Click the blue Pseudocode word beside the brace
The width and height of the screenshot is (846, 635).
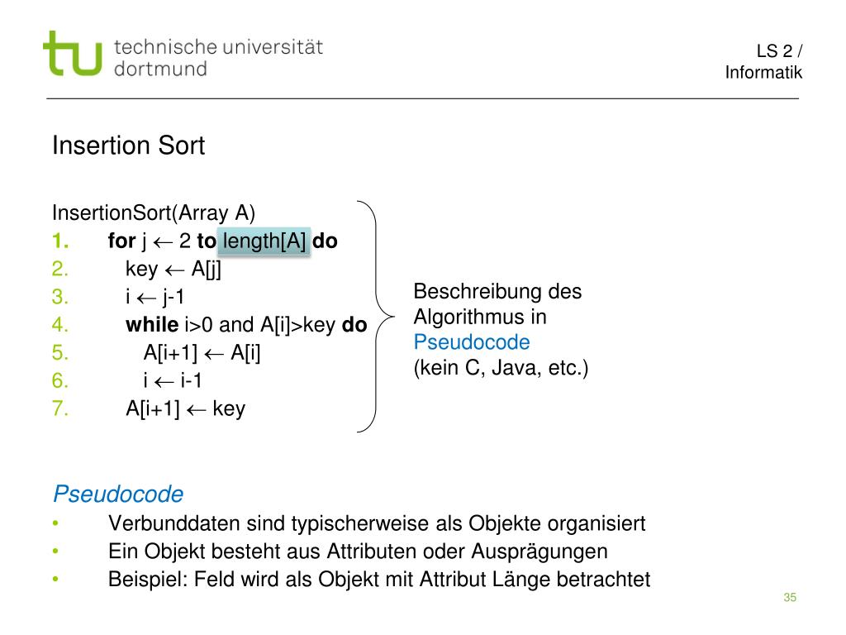[472, 342]
